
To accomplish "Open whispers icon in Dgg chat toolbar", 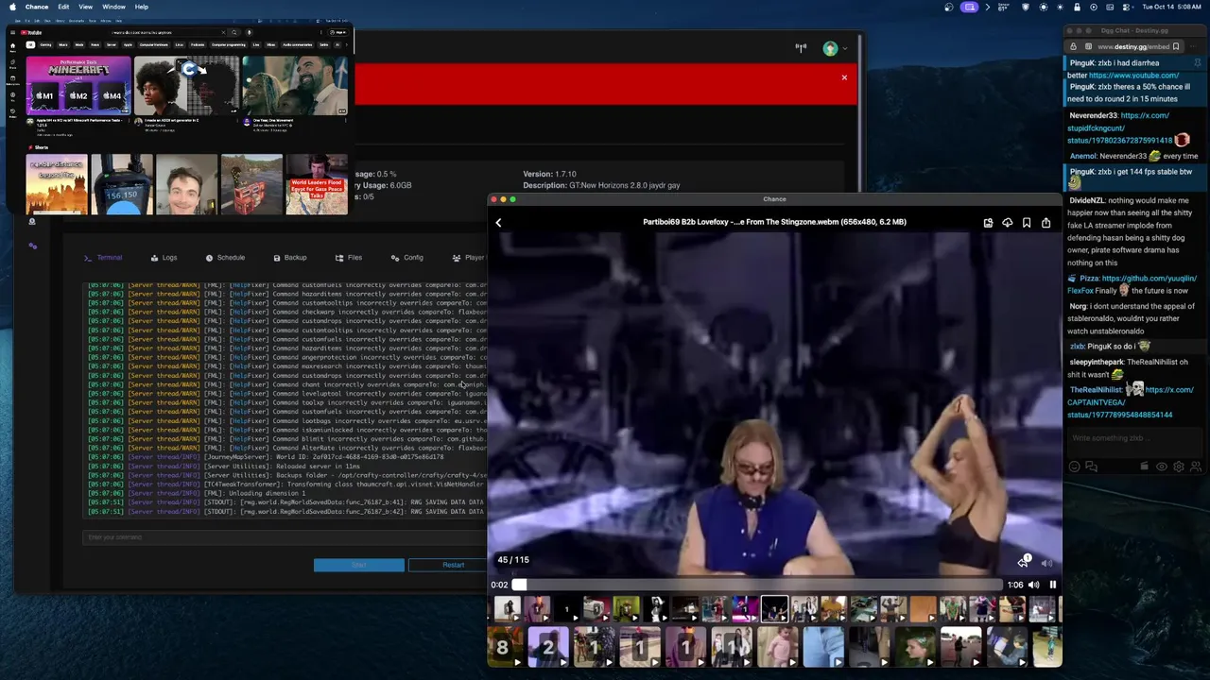I will 1091,467.
